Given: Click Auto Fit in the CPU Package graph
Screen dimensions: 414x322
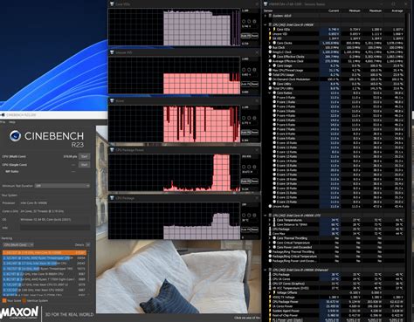Looking at the screenshot, I should [245, 230].
